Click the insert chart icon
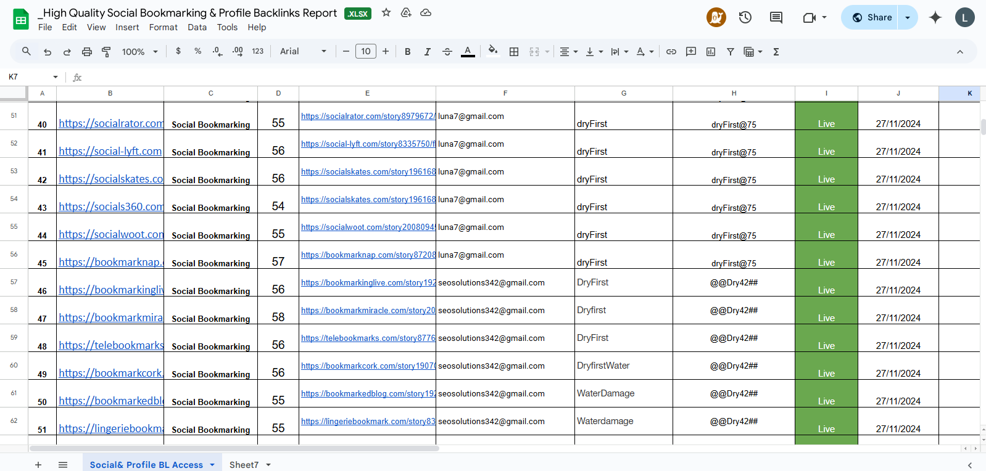The height and width of the screenshot is (471, 986). tap(711, 52)
